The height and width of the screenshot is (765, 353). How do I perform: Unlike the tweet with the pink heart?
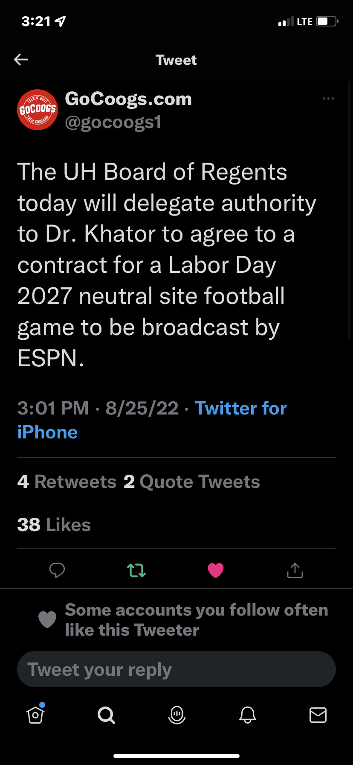pyautogui.click(x=216, y=570)
